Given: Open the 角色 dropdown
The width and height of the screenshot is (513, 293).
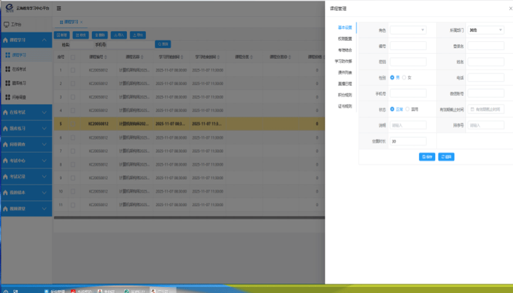Looking at the screenshot, I should point(408,30).
